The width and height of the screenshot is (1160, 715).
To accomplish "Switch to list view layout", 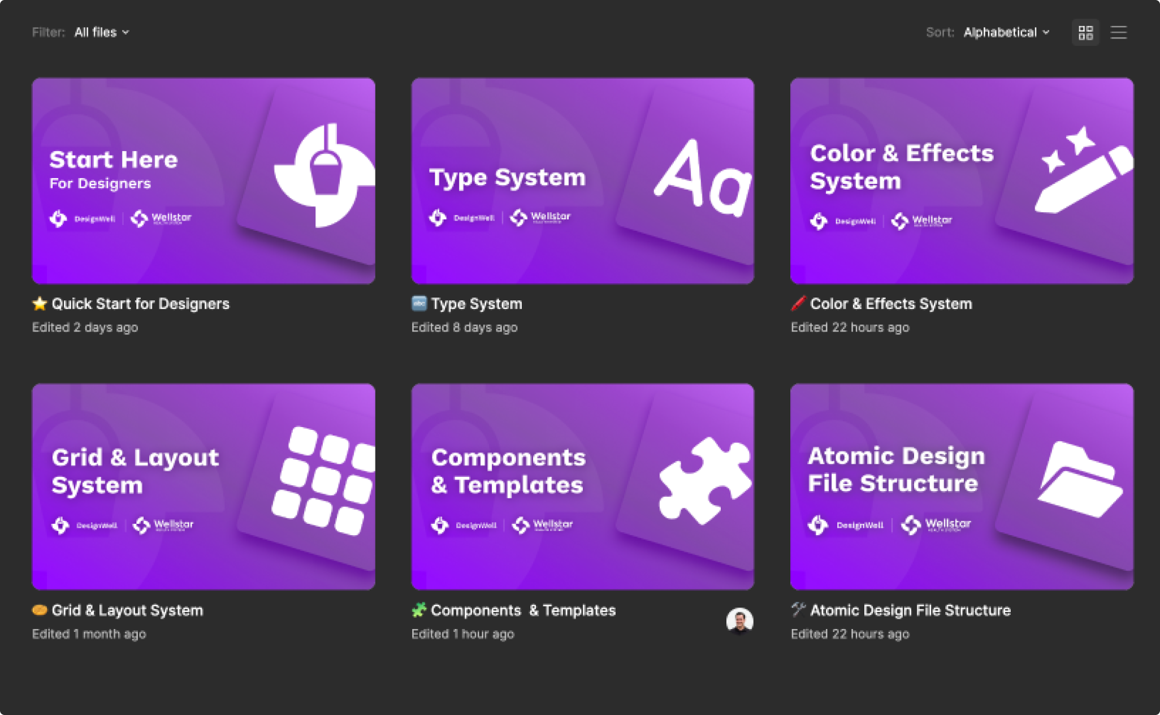I will (1118, 33).
